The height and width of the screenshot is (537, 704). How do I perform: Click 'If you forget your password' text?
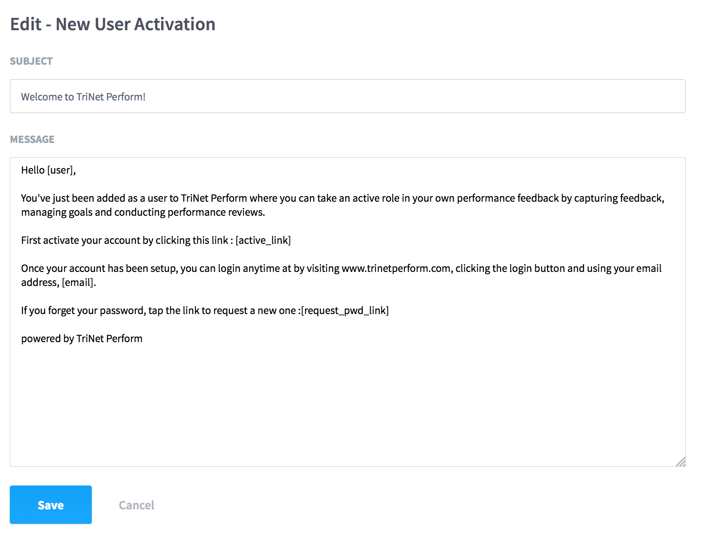83,311
